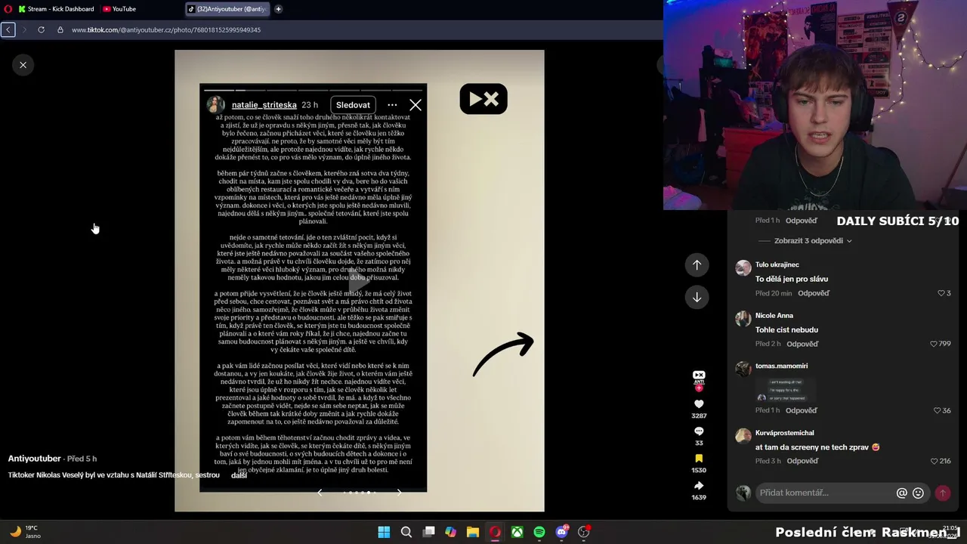Open comments via speech bubble icon

coord(699,431)
